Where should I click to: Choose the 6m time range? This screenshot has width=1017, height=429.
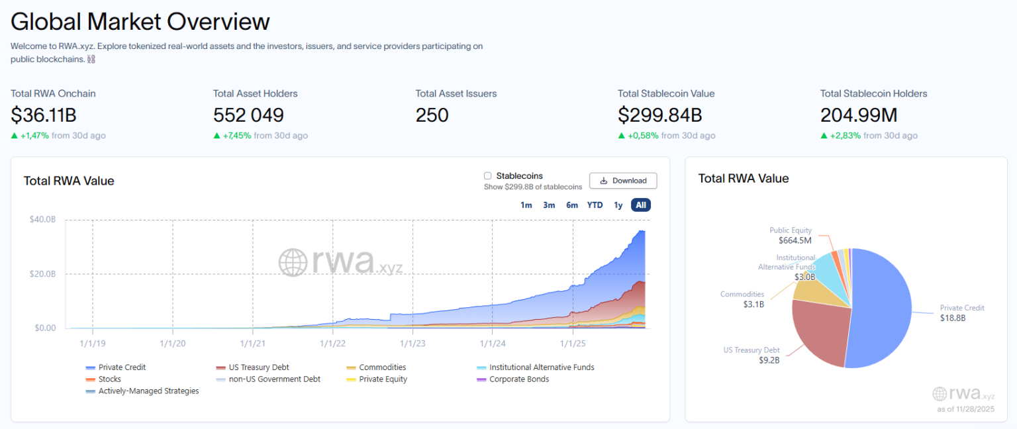pos(572,205)
